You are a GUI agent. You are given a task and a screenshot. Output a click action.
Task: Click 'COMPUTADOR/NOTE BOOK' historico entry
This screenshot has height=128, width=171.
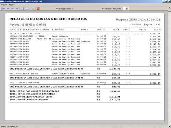tap(63, 74)
